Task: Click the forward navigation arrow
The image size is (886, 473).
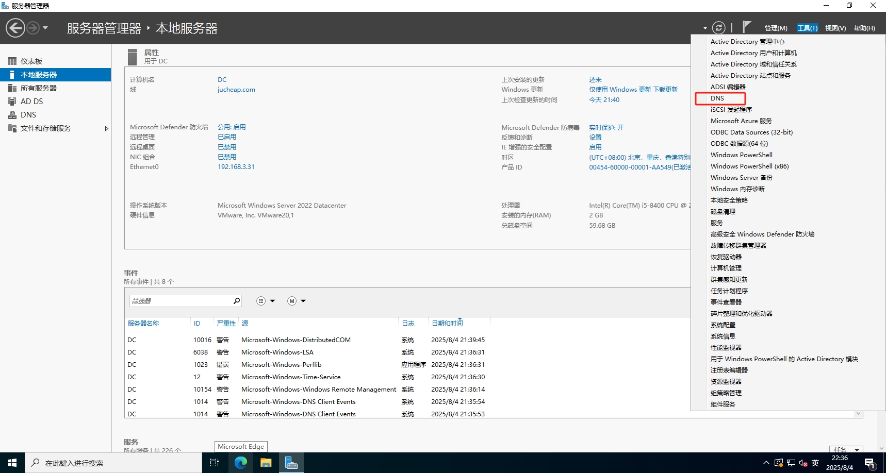Action: 33,28
